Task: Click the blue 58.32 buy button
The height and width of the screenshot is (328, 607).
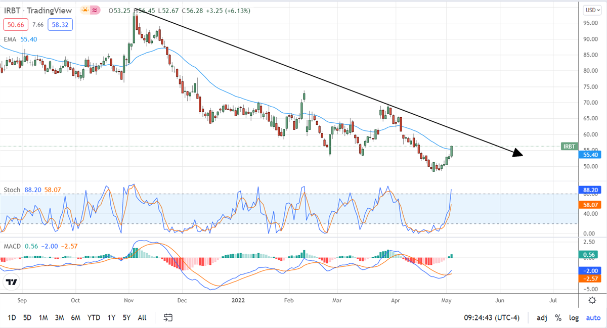Action: [x=59, y=24]
